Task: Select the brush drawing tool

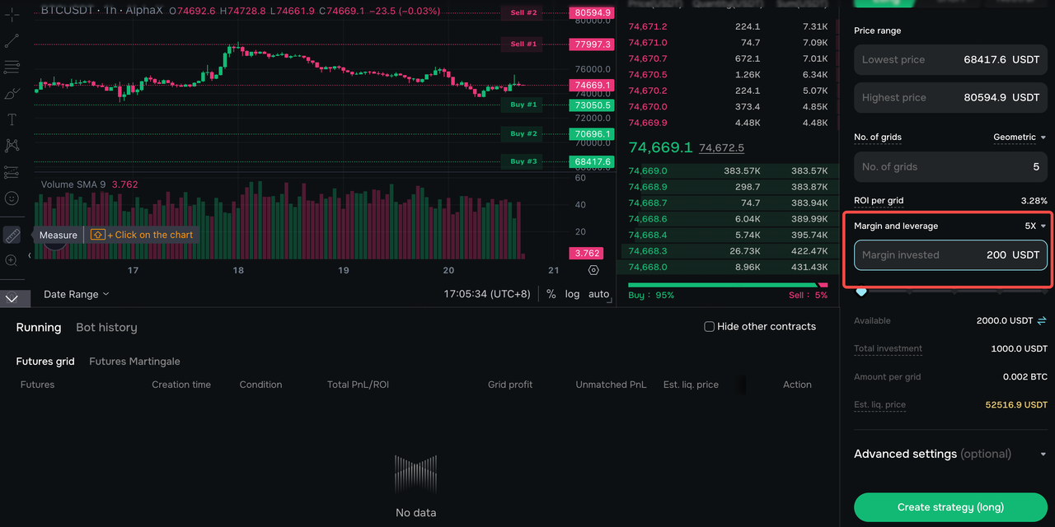Action: tap(12, 93)
